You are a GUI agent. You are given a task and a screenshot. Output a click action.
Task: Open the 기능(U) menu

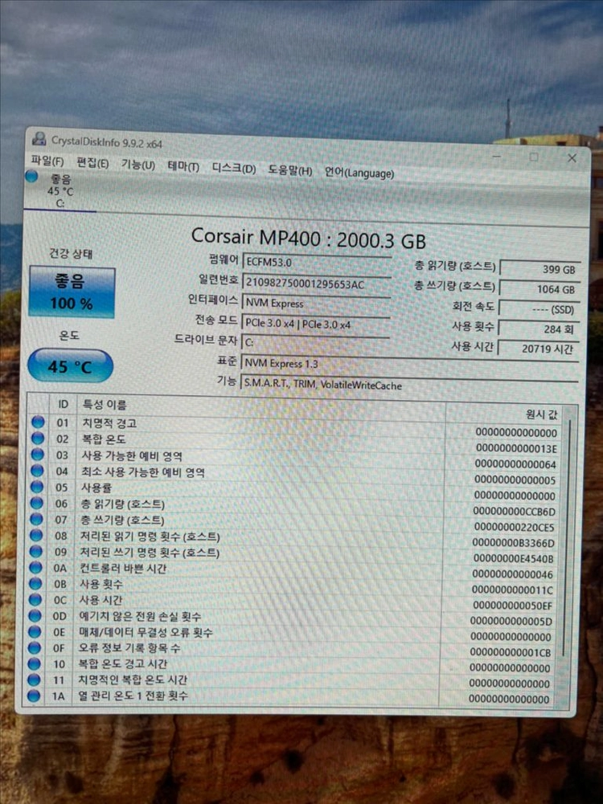[138, 165]
